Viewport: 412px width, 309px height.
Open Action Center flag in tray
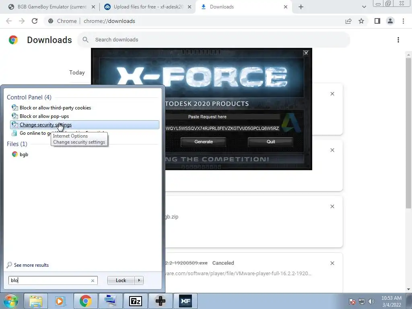tap(352, 301)
